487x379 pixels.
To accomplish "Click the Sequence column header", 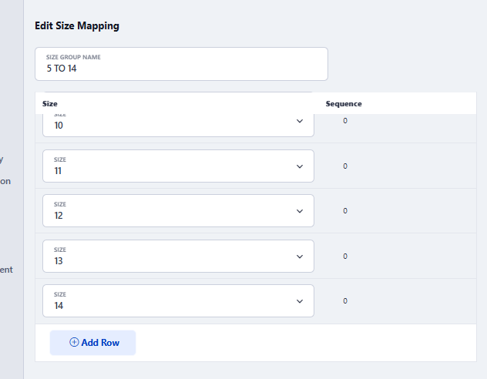I will pyautogui.click(x=344, y=103).
